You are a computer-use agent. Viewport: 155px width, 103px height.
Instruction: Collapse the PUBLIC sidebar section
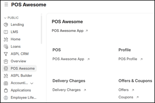(5, 18)
